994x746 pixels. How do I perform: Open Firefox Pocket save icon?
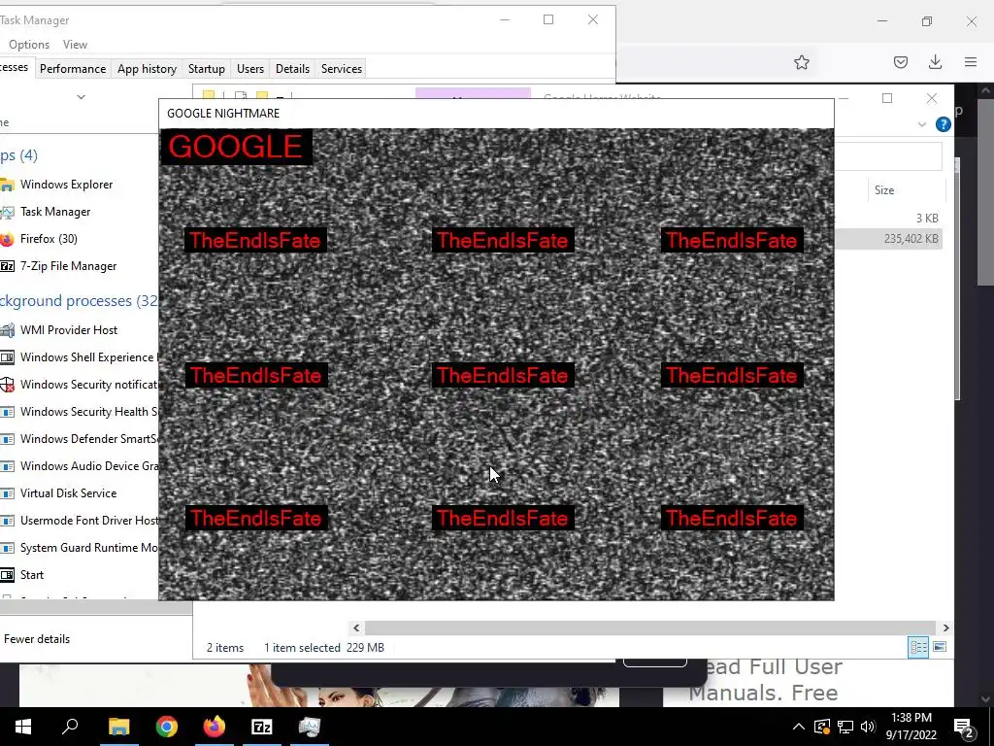pos(900,62)
